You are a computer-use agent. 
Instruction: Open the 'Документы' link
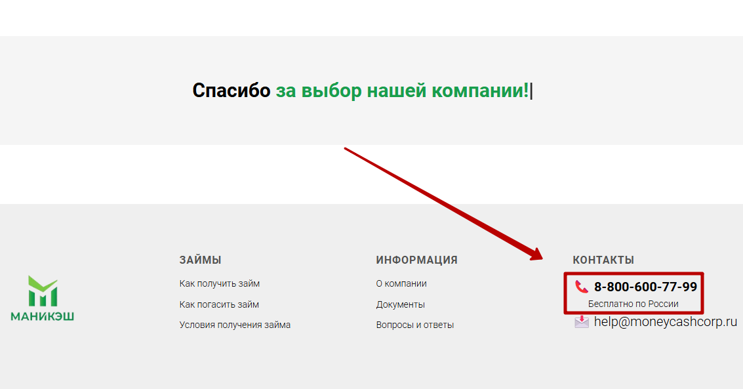pos(401,304)
